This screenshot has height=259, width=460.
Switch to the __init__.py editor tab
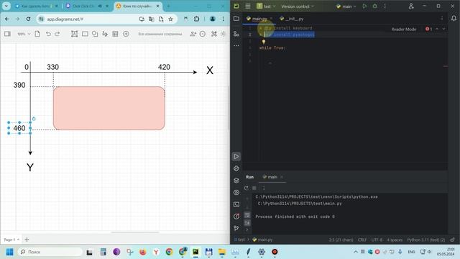(292, 19)
